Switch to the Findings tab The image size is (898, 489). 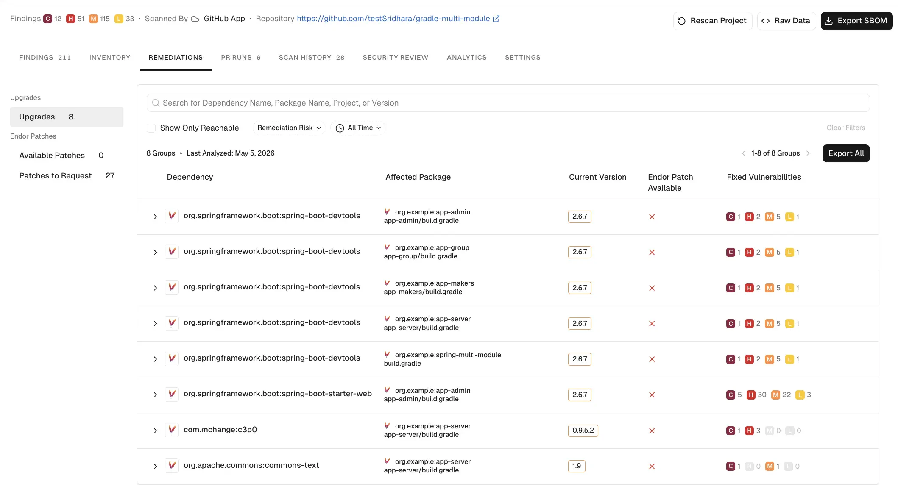click(45, 58)
